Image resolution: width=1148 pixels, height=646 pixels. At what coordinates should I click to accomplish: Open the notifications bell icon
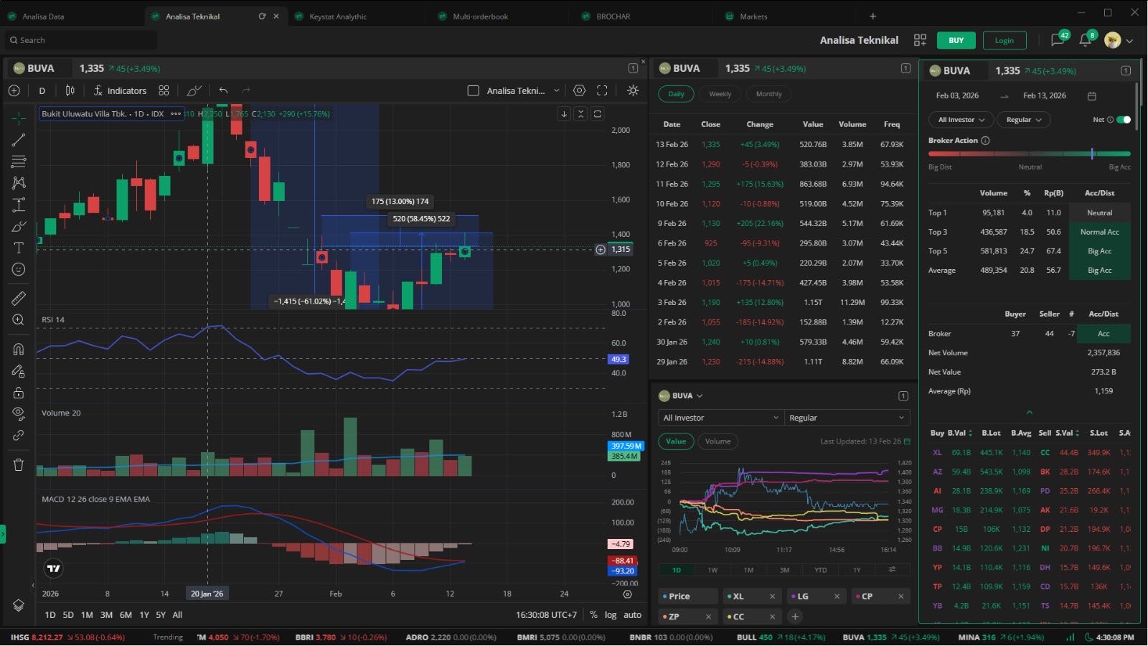click(x=1086, y=40)
